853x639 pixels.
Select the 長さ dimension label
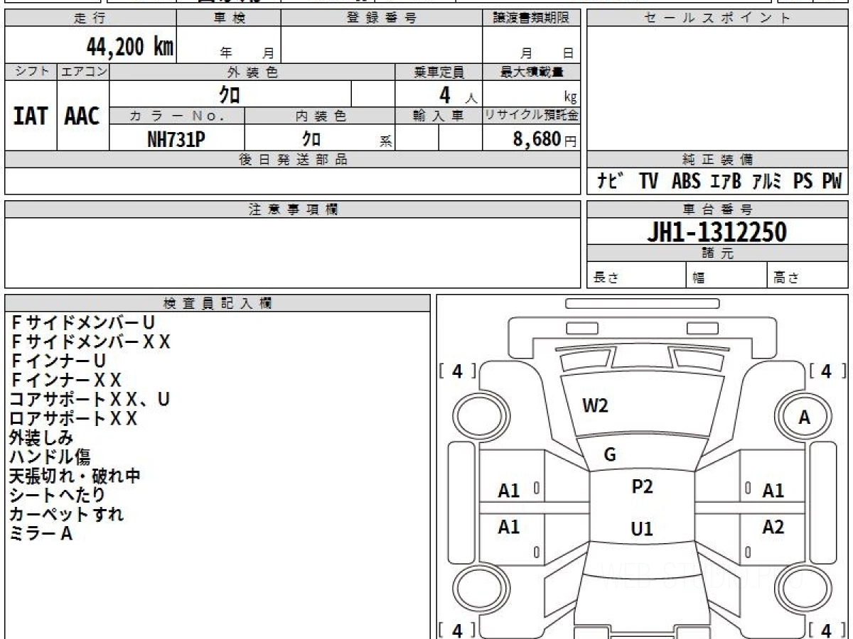pos(605,278)
